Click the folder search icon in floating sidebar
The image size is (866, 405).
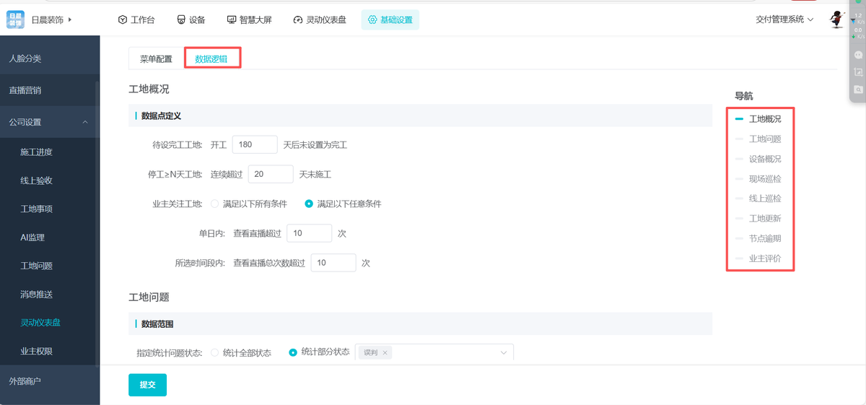[858, 89]
